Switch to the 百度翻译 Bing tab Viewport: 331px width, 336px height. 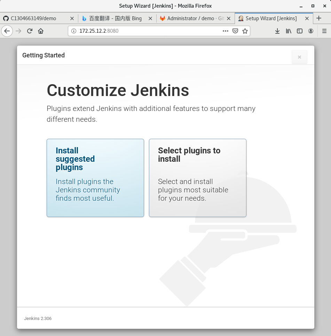(117, 19)
